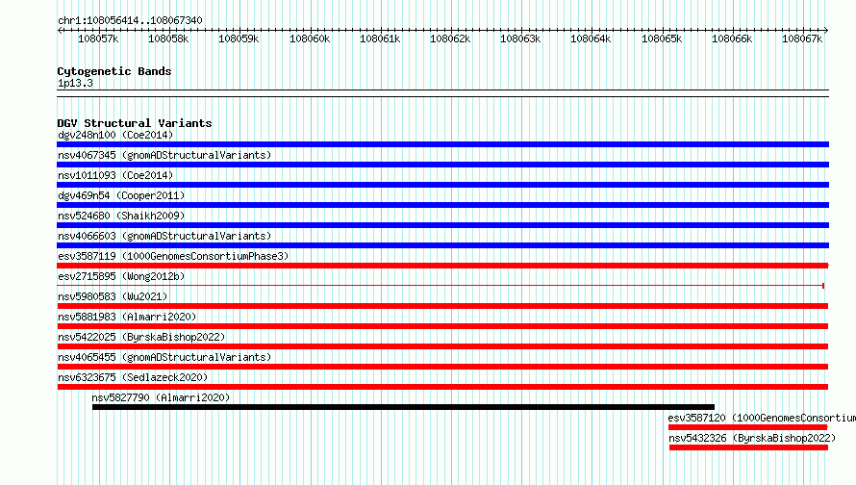
Task: Open the nsv5980583 (Wu2021) label
Action: click(113, 296)
